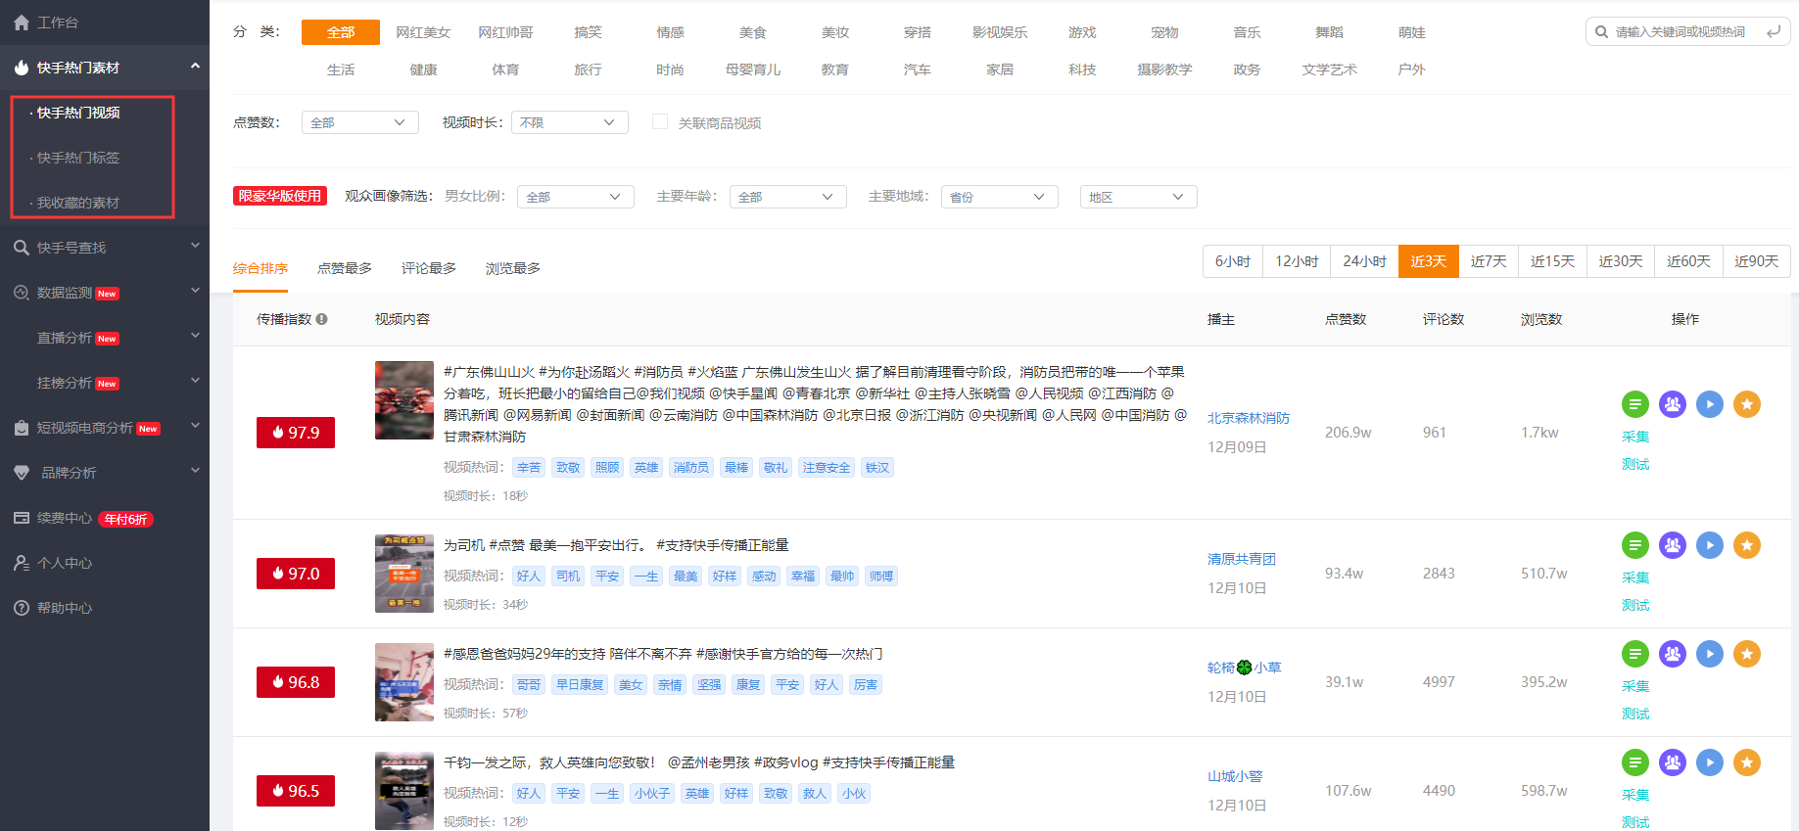The image size is (1799, 831).
Task: Select the 近7天 time range
Action: (x=1489, y=261)
